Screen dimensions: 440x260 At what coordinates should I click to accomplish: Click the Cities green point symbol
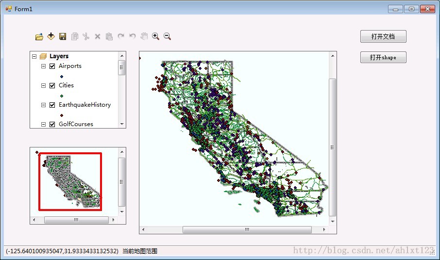pyautogui.click(x=62, y=96)
